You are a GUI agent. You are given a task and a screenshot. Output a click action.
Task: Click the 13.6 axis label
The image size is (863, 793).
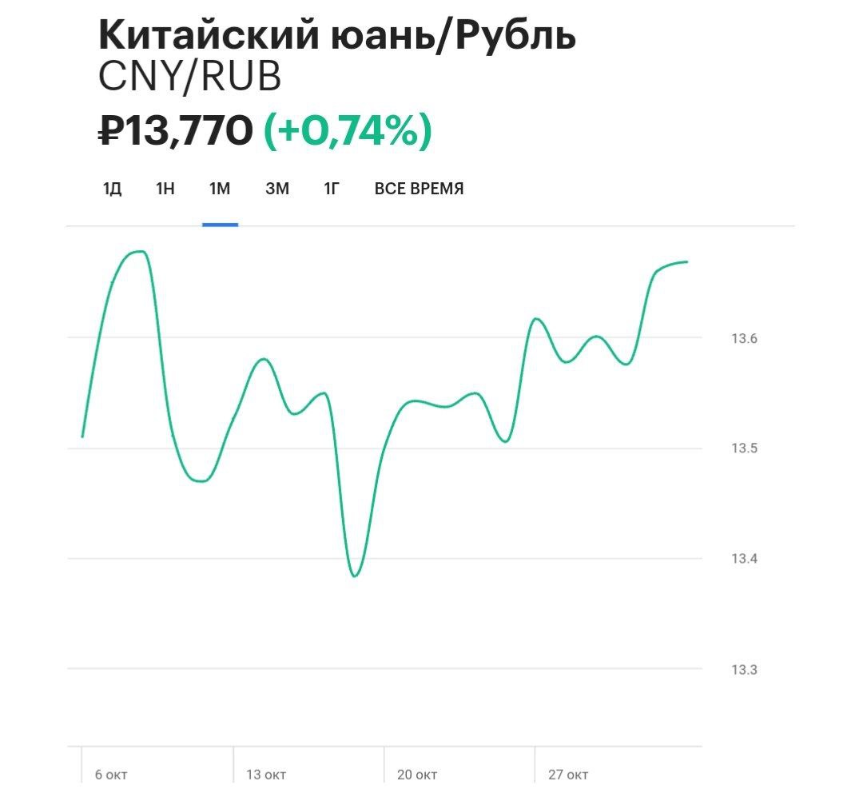click(743, 339)
